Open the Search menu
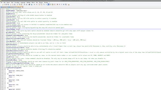This screenshot has height=90, width=161. pyautogui.click(x=8, y=2)
